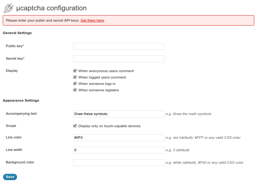The height and width of the screenshot is (185, 257).
Task: Click the 'Public key*' label
Action: (15, 46)
